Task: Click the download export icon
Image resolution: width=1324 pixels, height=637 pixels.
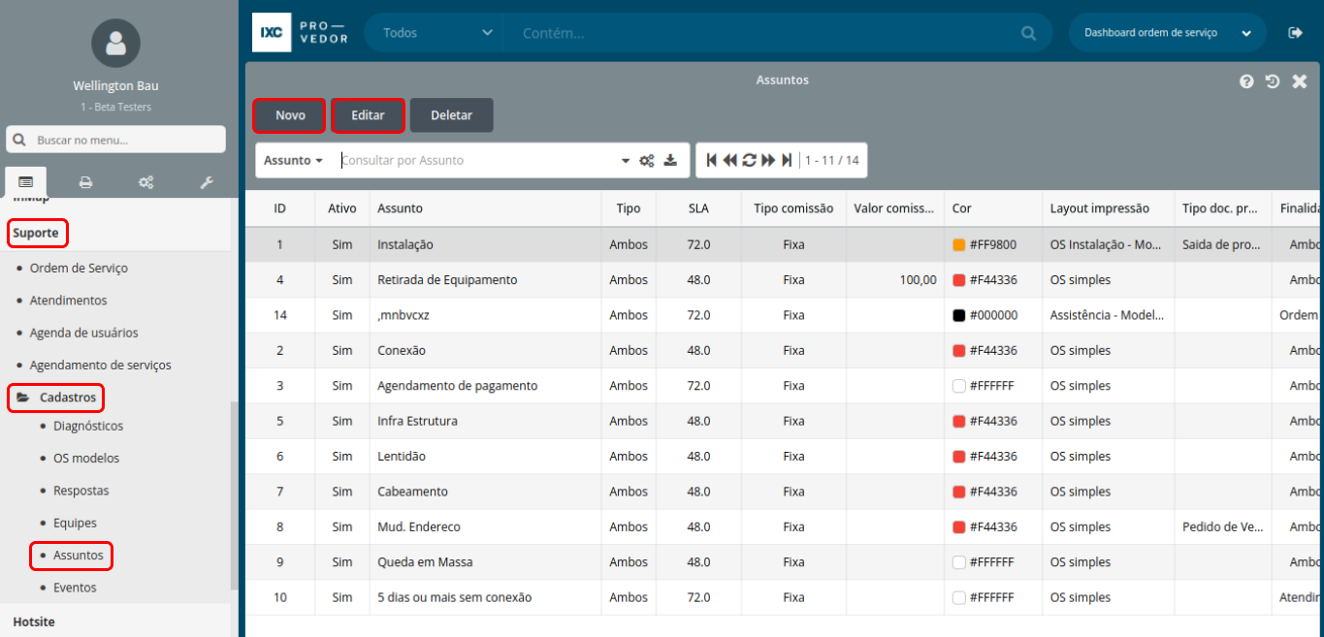Action: pos(670,161)
